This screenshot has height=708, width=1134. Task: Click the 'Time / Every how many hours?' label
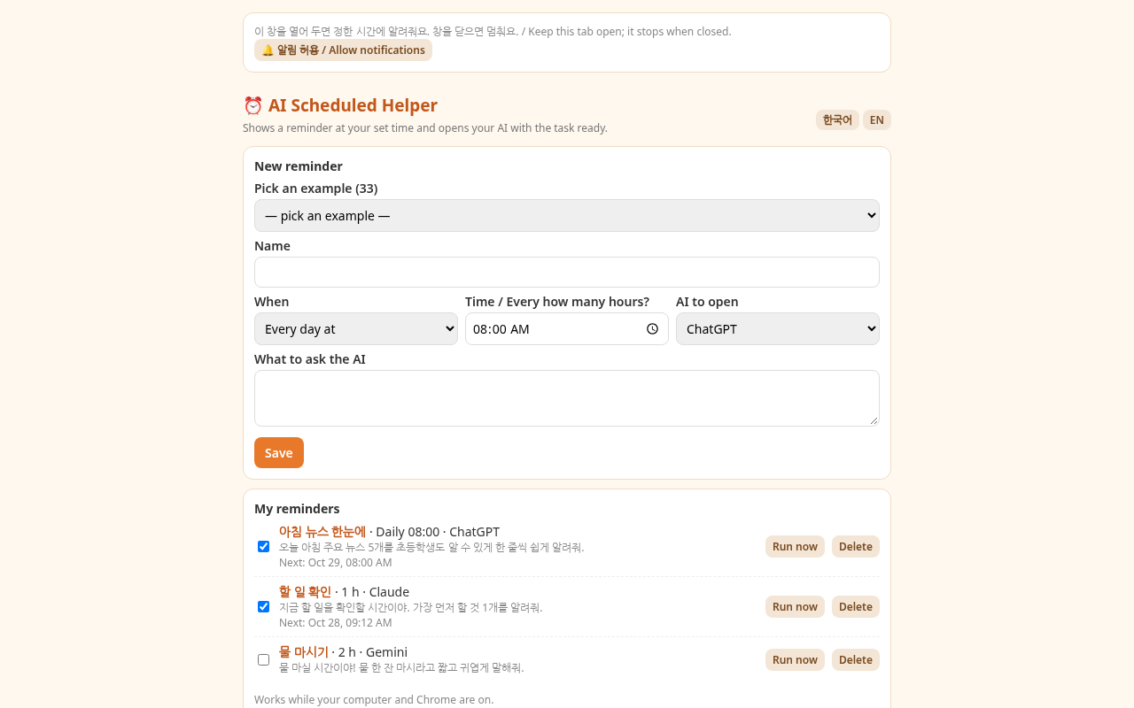557,301
